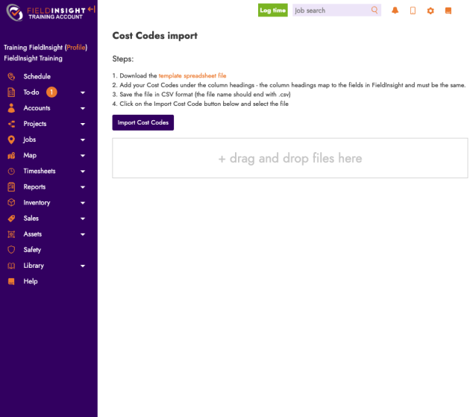Select Help in the sidebar
Image resolution: width=470 pixels, height=417 pixels.
pos(31,281)
